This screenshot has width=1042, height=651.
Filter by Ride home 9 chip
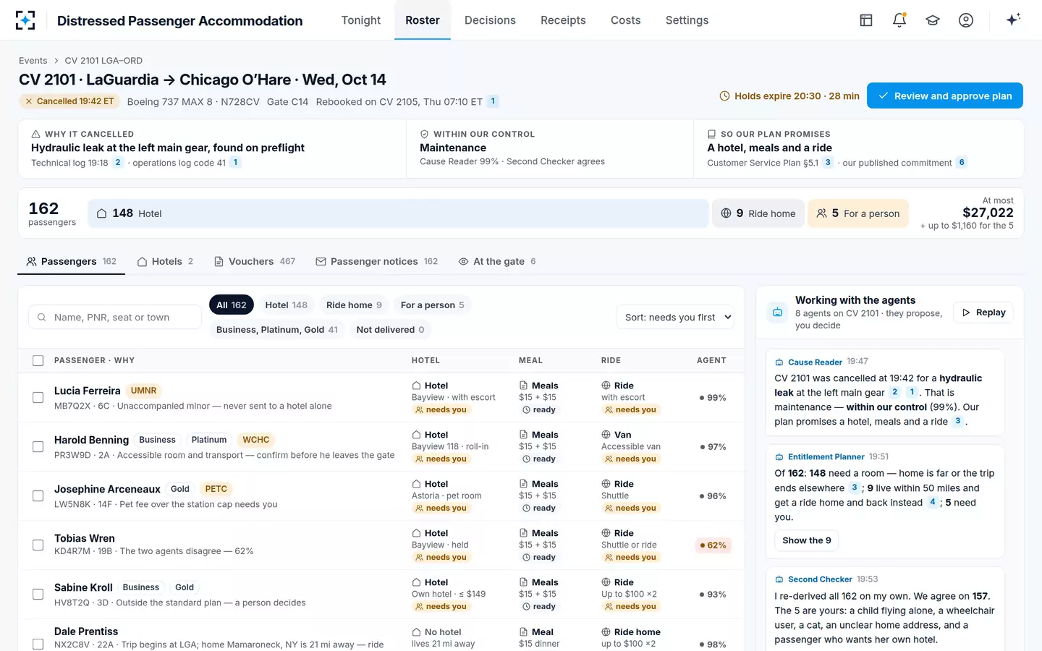[x=354, y=305]
